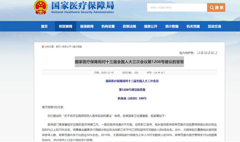Open the 医保新闻 navigation tab

[87, 26]
